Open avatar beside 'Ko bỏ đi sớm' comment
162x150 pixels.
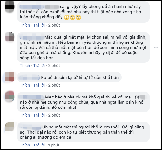tap(9, 77)
